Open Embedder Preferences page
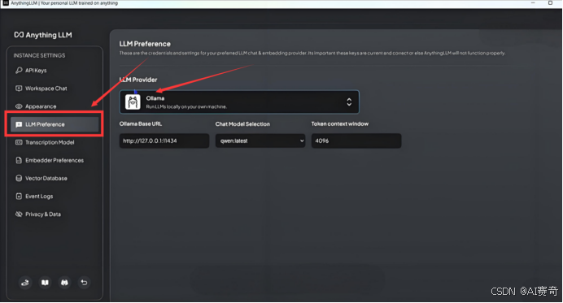 [54, 160]
